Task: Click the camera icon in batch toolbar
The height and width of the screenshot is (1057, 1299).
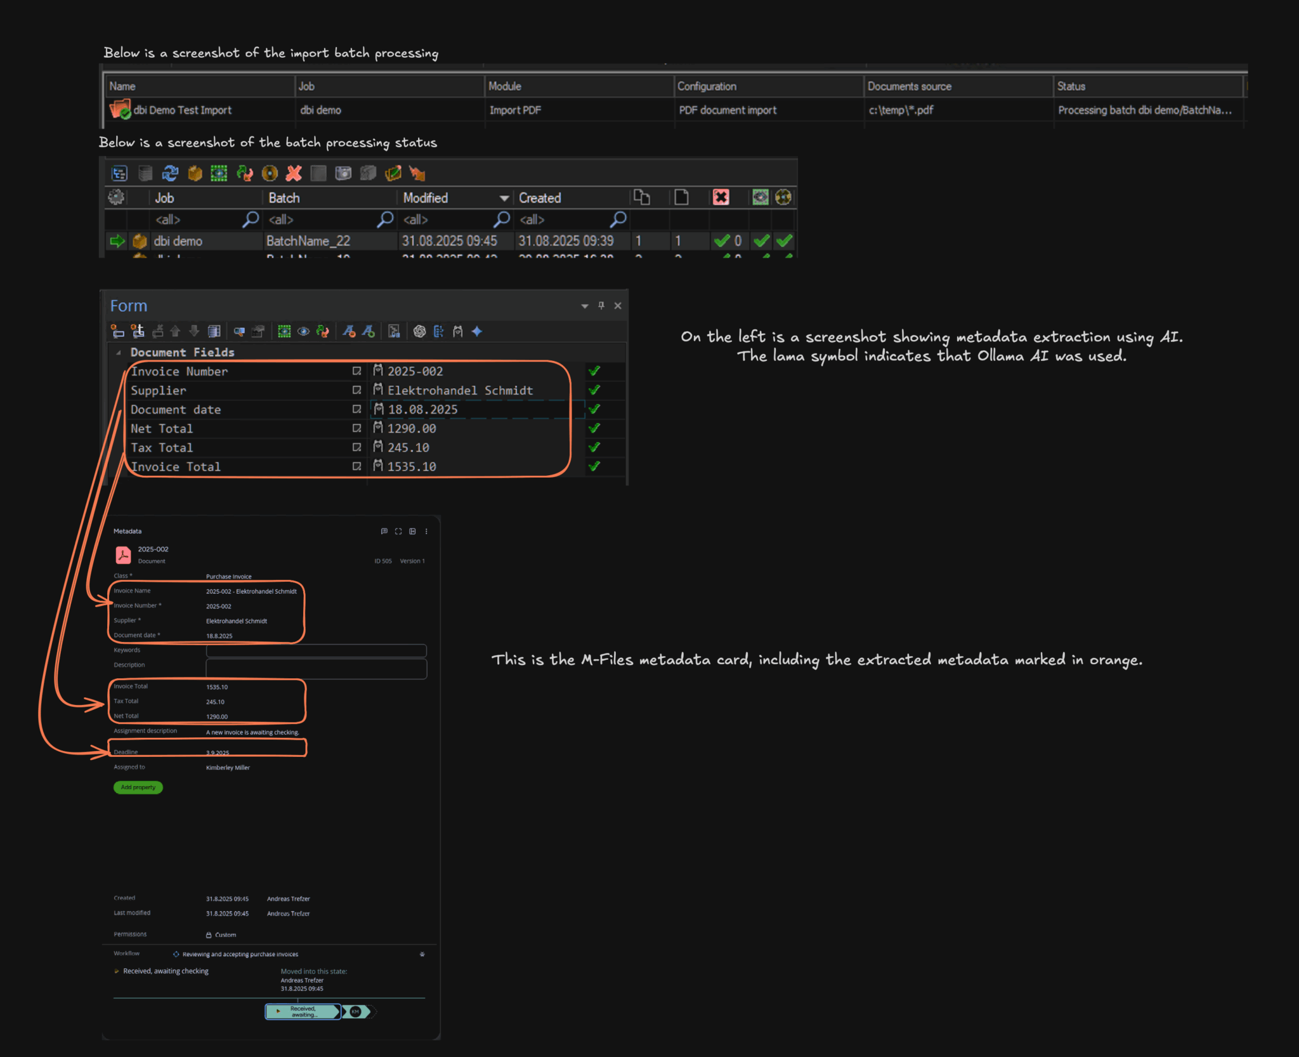Action: click(x=343, y=173)
